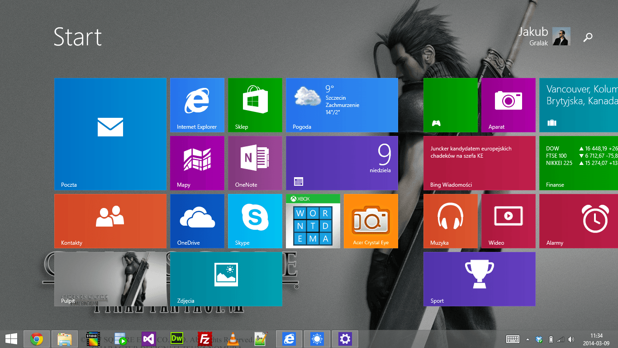Open the OneDrive tile
The image size is (618, 348).
(x=197, y=221)
